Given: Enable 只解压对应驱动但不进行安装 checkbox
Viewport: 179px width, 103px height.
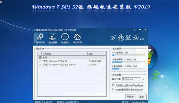Looking at the screenshot, I should pyautogui.click(x=113, y=85).
